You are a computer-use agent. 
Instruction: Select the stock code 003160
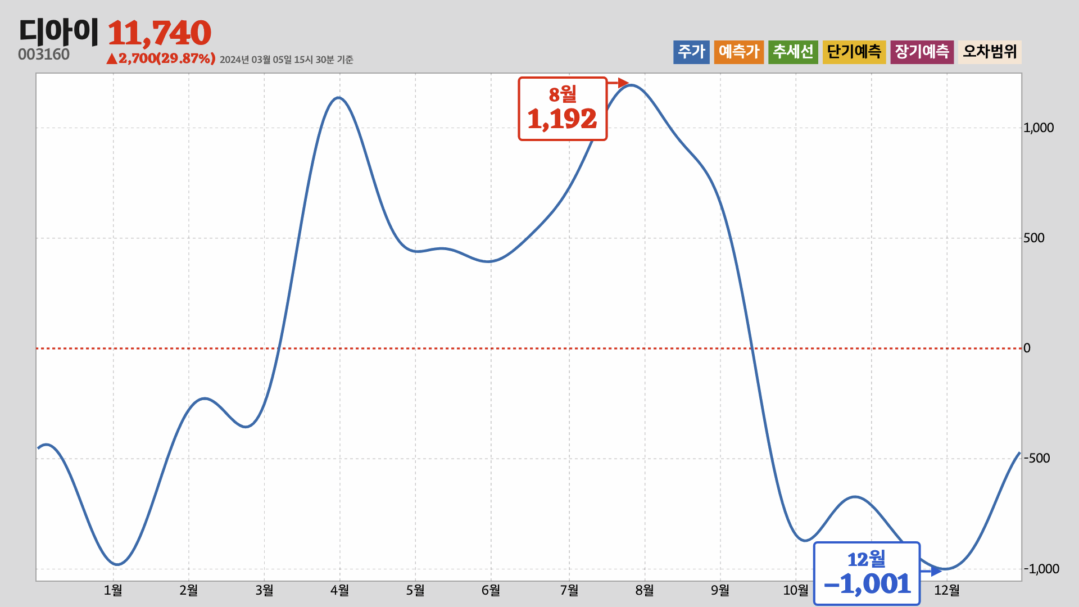point(44,55)
